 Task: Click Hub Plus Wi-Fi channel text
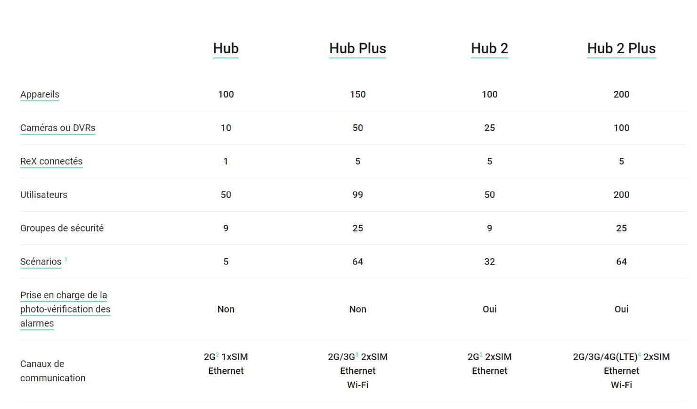(x=357, y=385)
